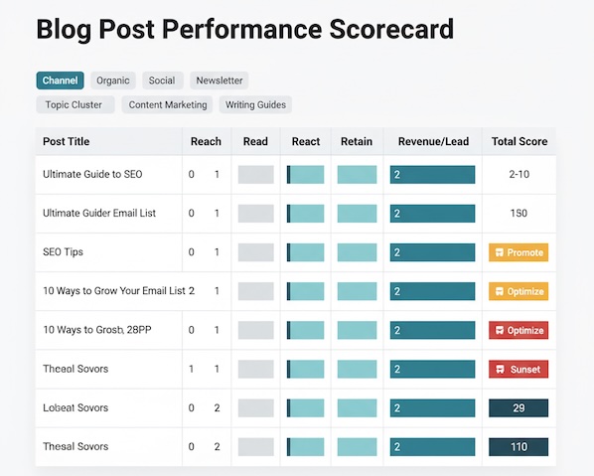594x476 pixels.
Task: Sort by Total Score column header
Action: pyautogui.click(x=520, y=141)
